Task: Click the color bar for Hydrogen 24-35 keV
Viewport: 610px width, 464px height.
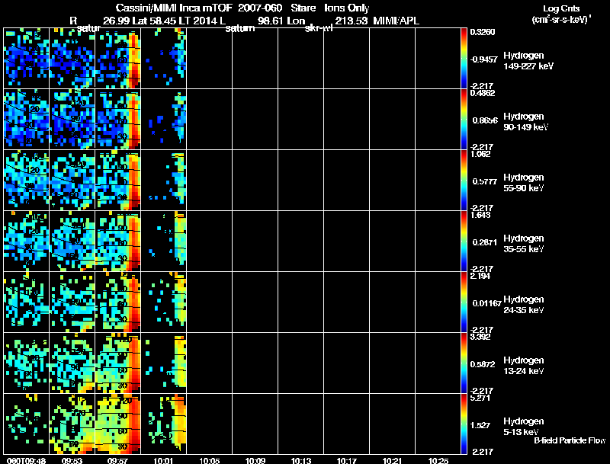Action: 464,301
